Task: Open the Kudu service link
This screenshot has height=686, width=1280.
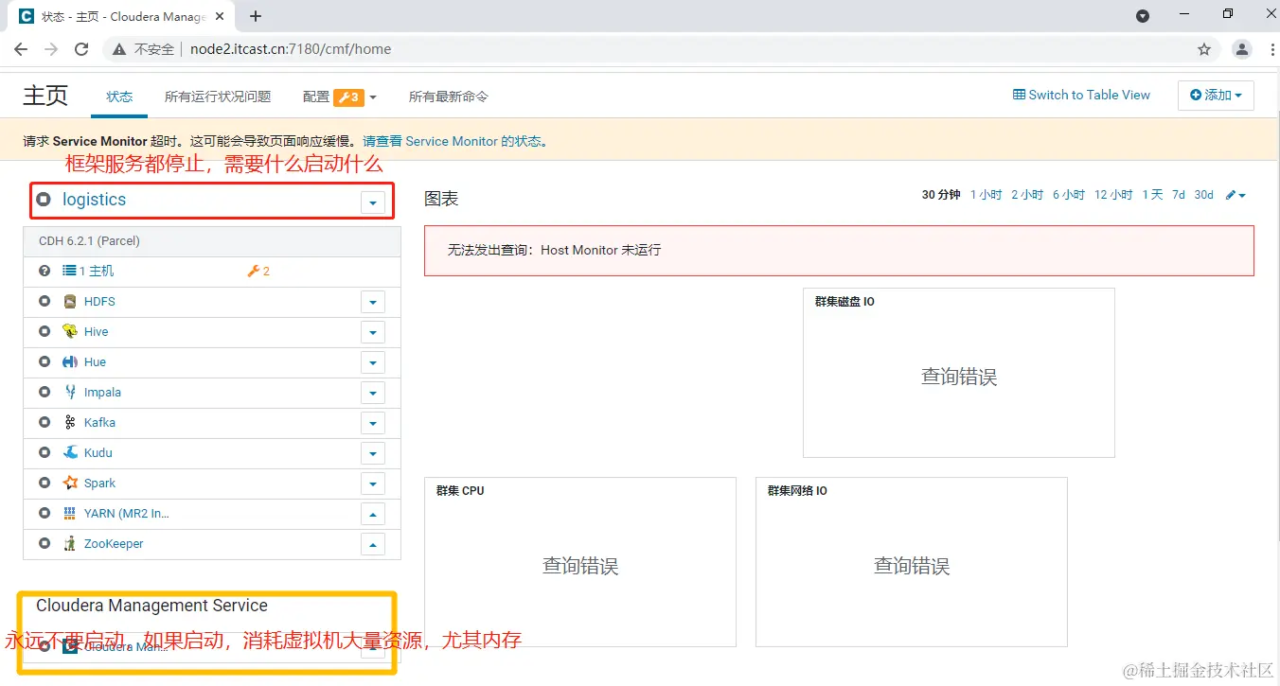Action: pos(98,453)
